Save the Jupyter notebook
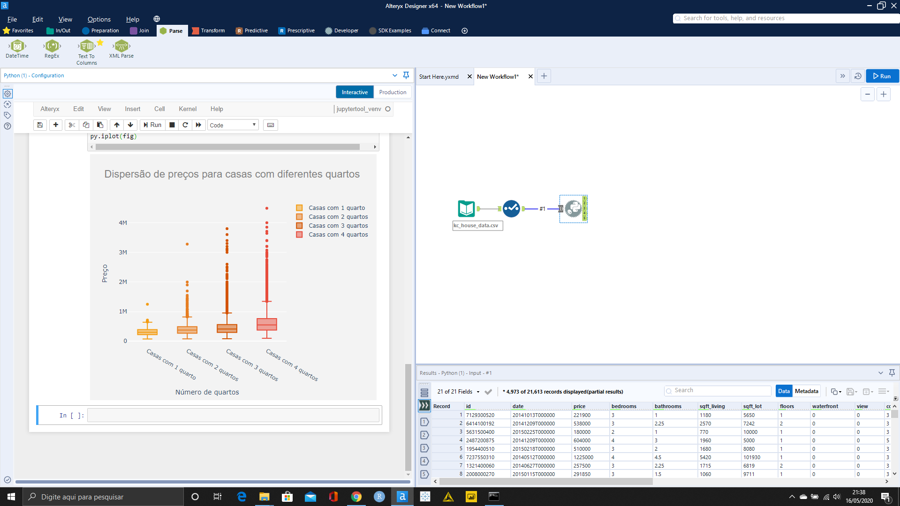 click(x=40, y=125)
